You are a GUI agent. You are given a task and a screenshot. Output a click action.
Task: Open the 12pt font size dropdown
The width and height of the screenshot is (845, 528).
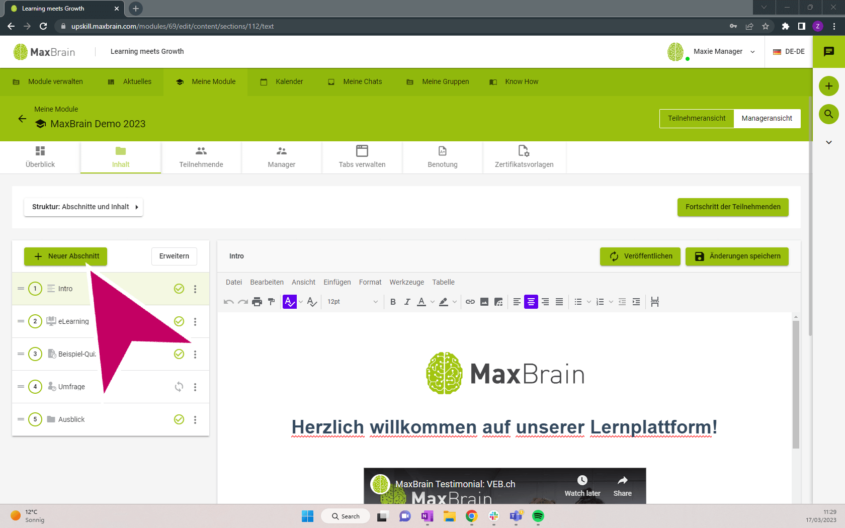[x=353, y=302]
